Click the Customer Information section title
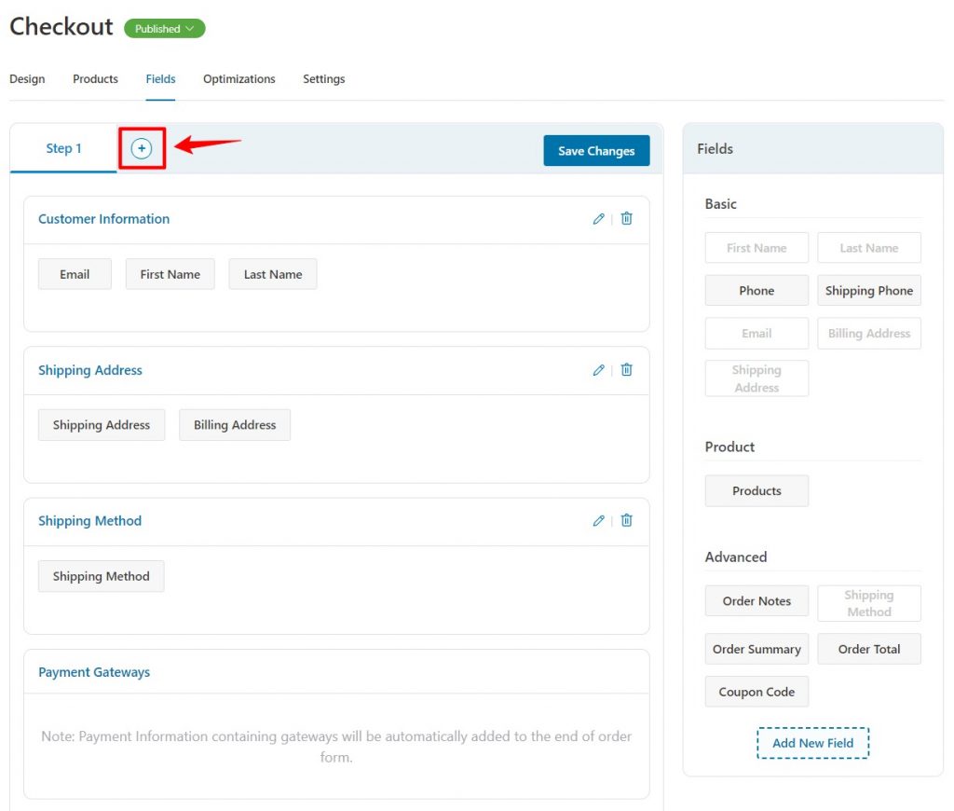Image resolution: width=954 pixels, height=811 pixels. coord(104,218)
